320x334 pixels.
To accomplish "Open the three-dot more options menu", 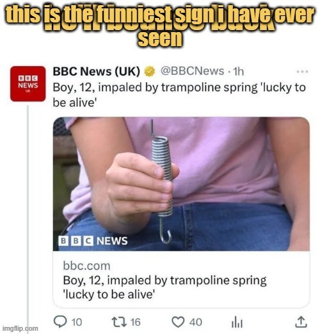I will pyautogui.click(x=302, y=72).
